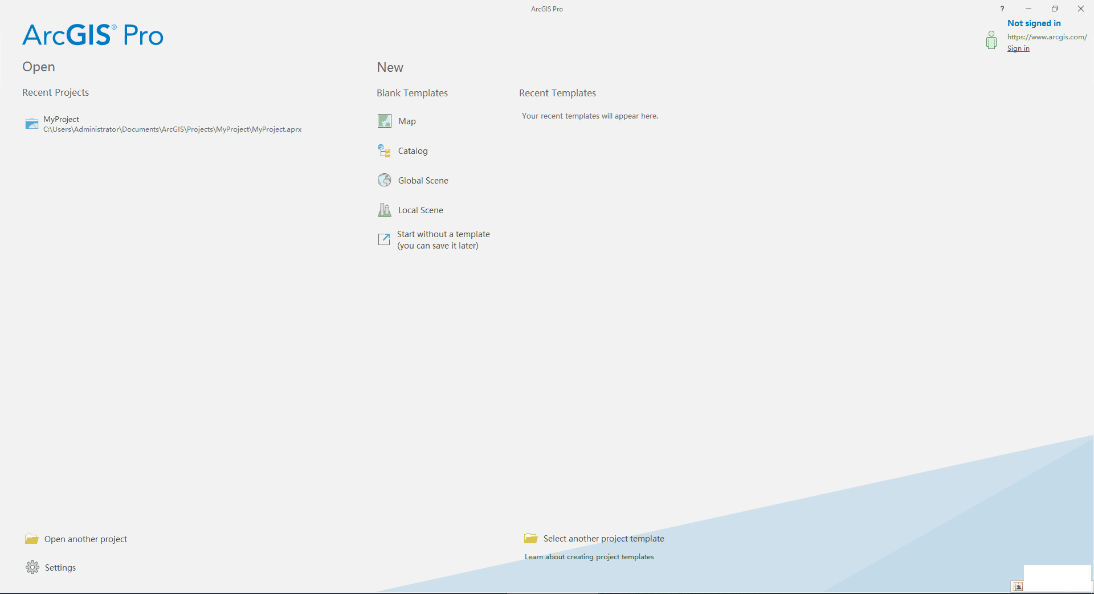1094x594 pixels.
Task: Click the Select another project template folder icon
Action: coord(531,538)
